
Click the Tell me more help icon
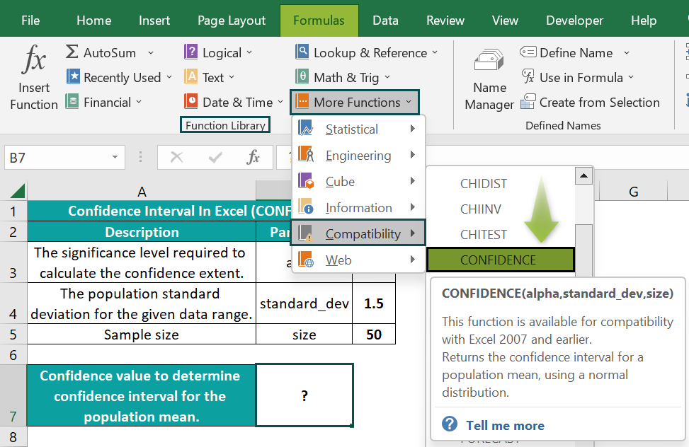point(450,424)
